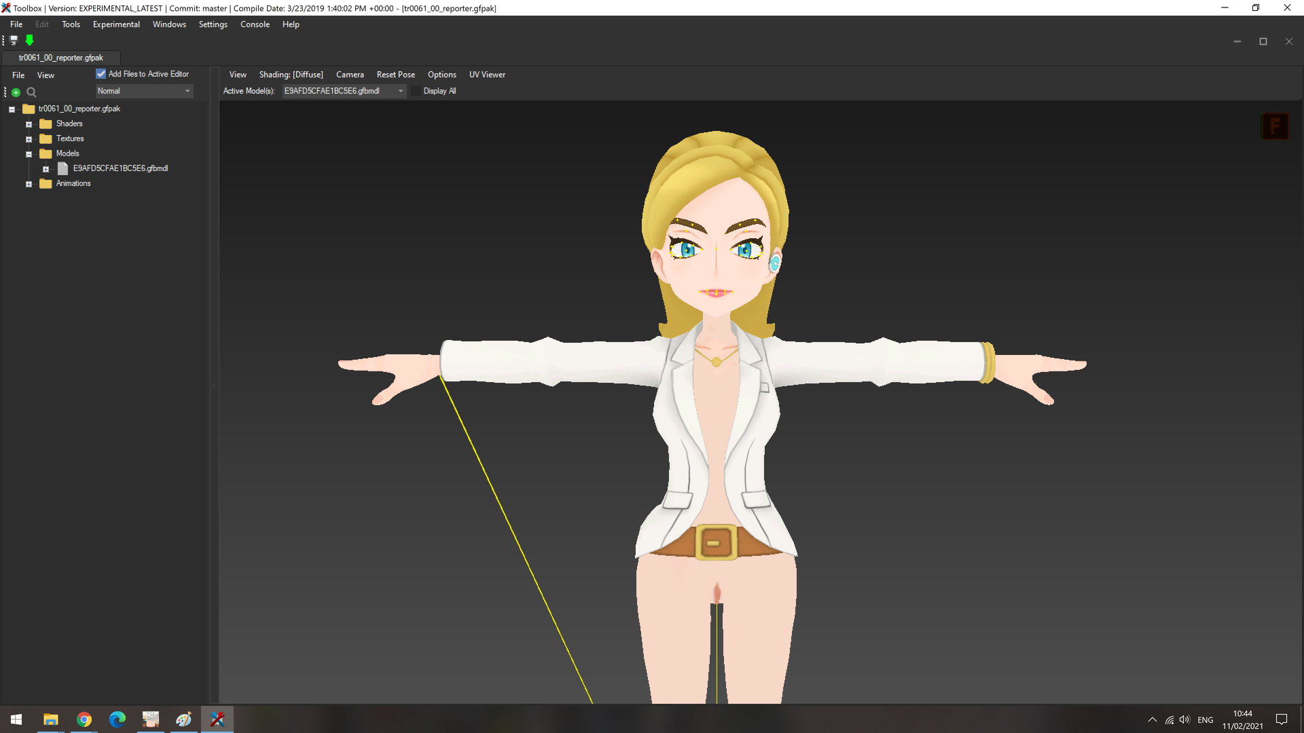Maximize the inner document window
Image resolution: width=1304 pixels, height=733 pixels.
[x=1263, y=41]
